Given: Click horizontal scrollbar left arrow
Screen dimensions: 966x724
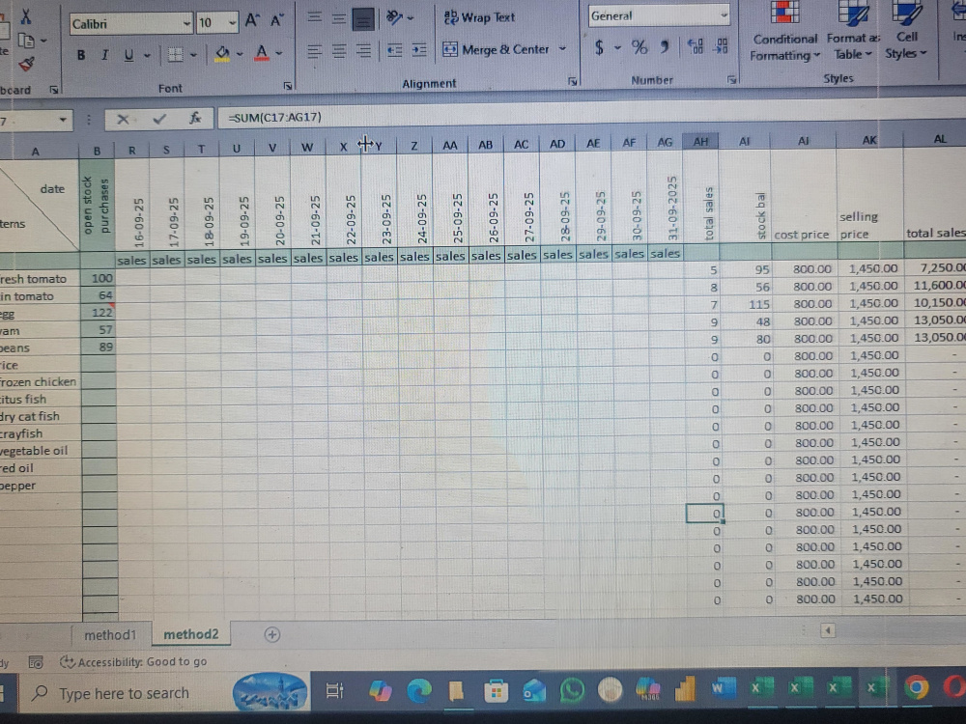Looking at the screenshot, I should (828, 630).
